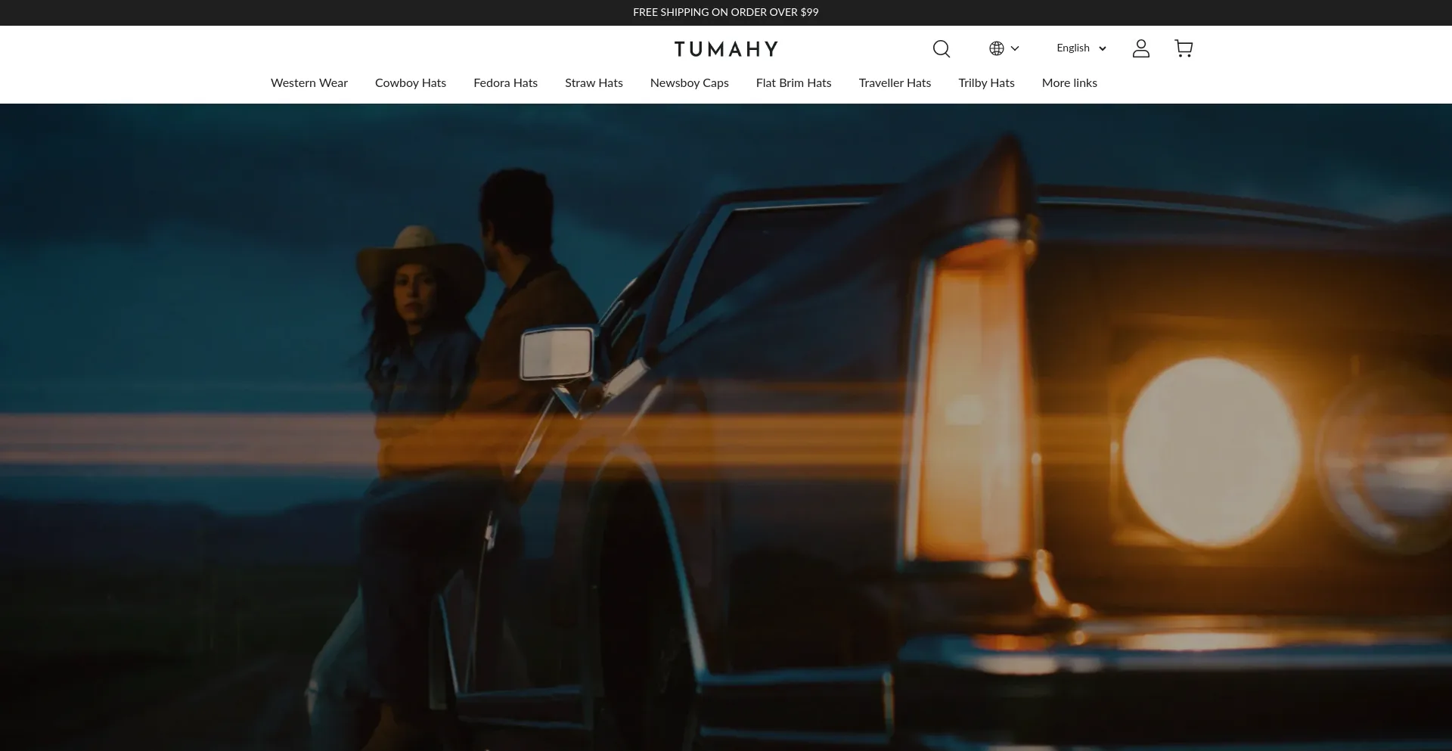Open the search magnifier icon
This screenshot has width=1452, height=751.
[941, 48]
